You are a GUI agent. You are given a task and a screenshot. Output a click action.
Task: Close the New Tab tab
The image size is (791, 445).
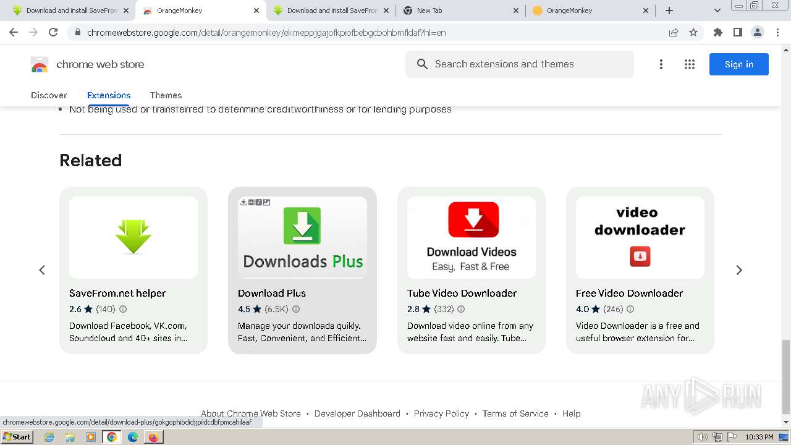[x=517, y=11]
